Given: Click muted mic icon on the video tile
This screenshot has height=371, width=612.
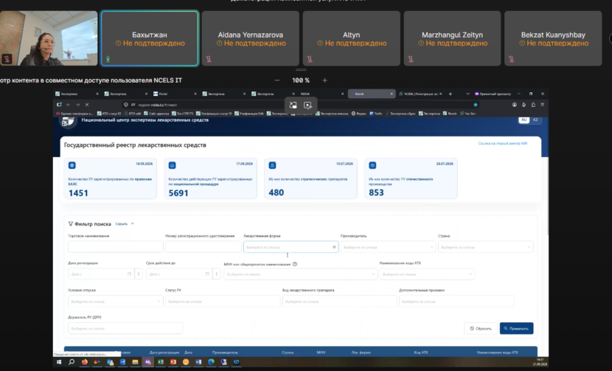Looking at the screenshot, I should tap(7, 59).
